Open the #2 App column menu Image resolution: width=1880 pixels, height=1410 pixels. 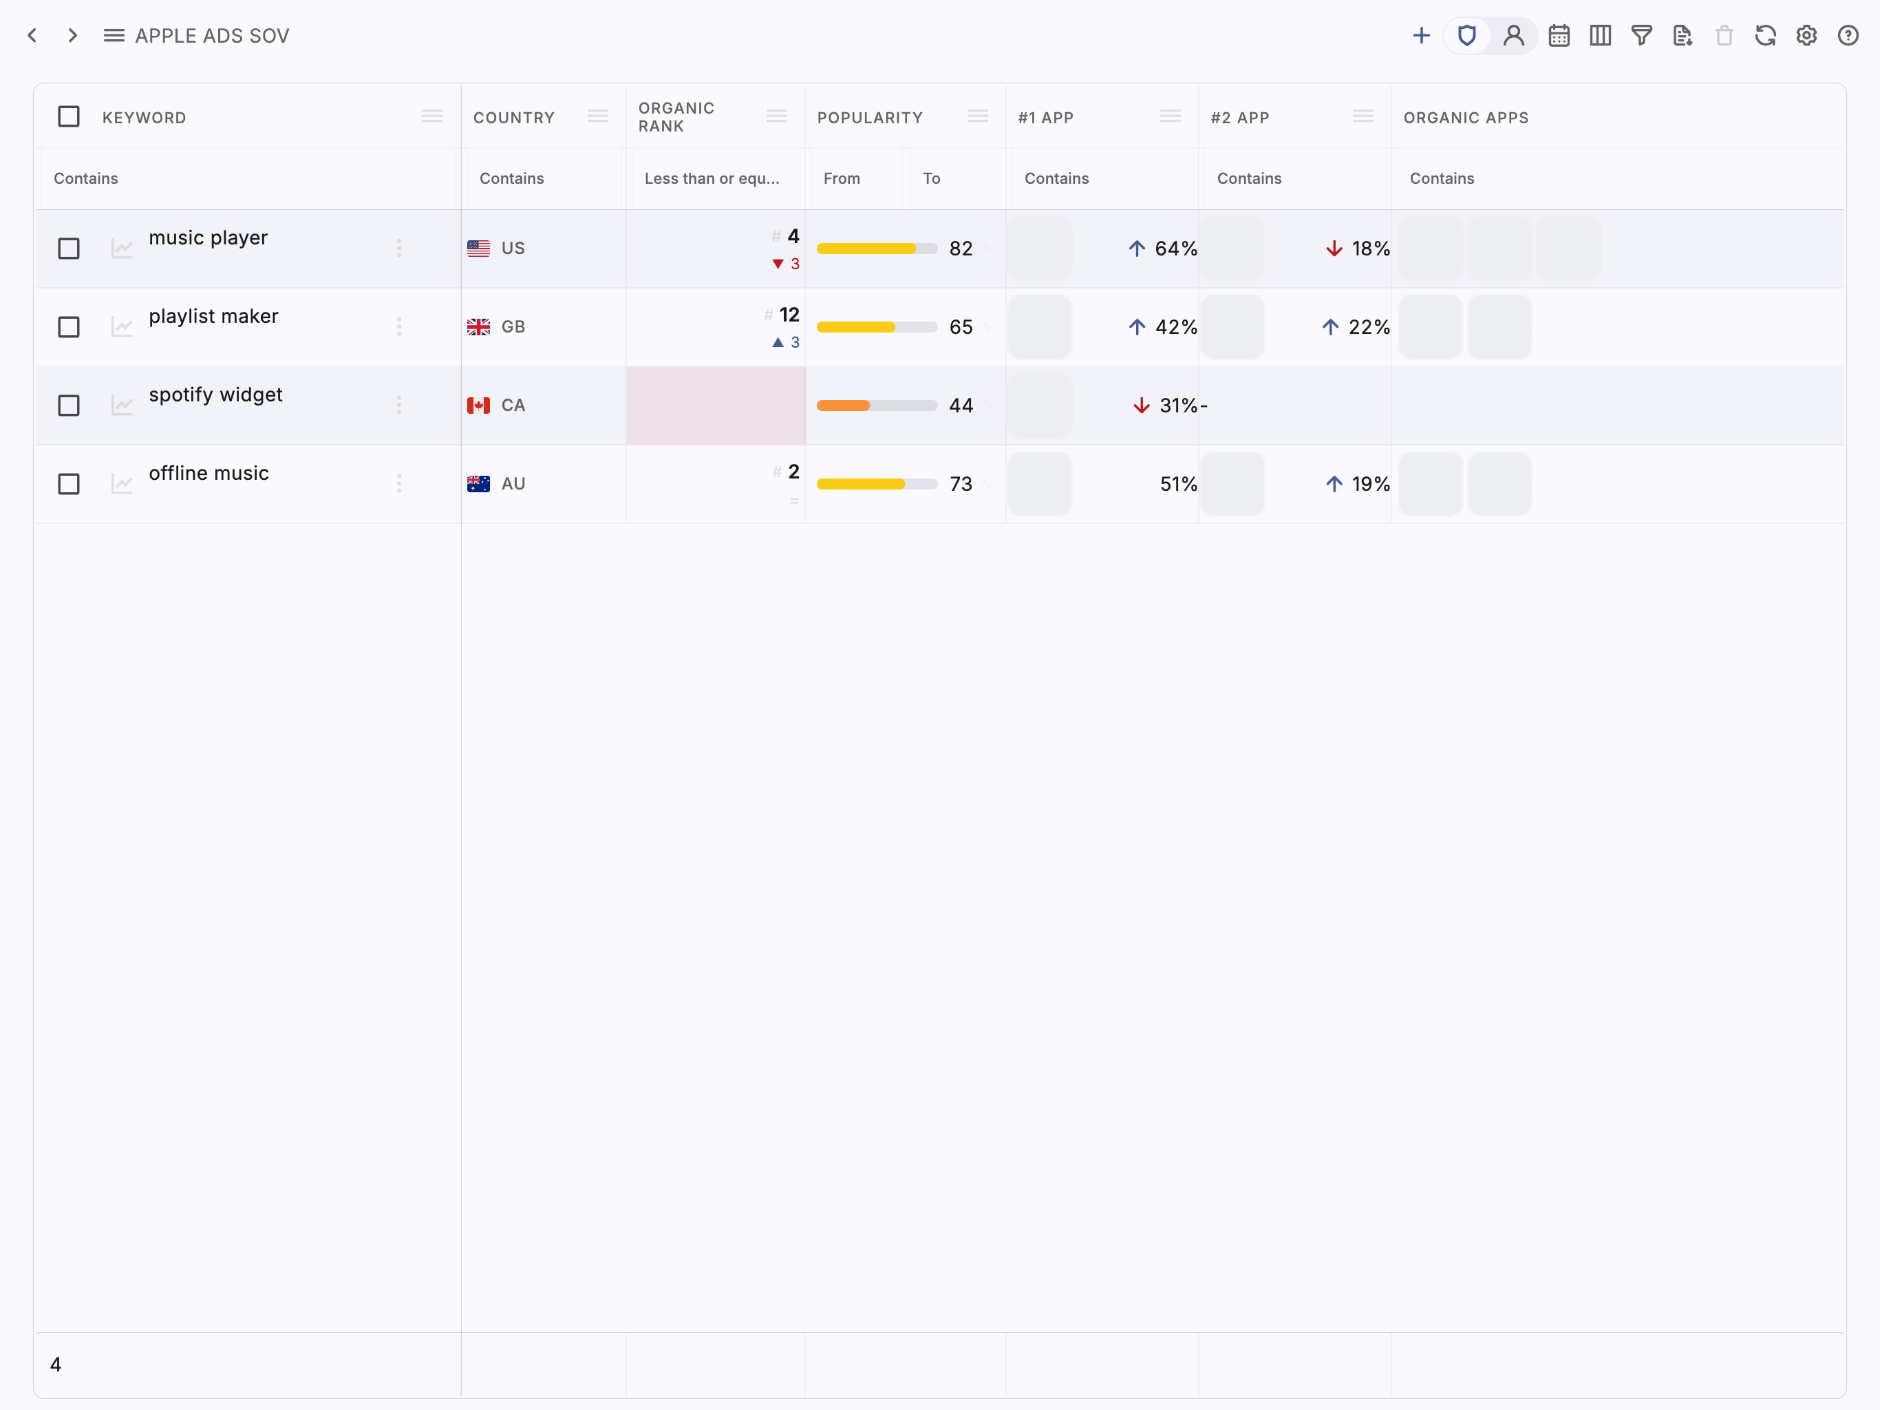pyautogui.click(x=1363, y=116)
